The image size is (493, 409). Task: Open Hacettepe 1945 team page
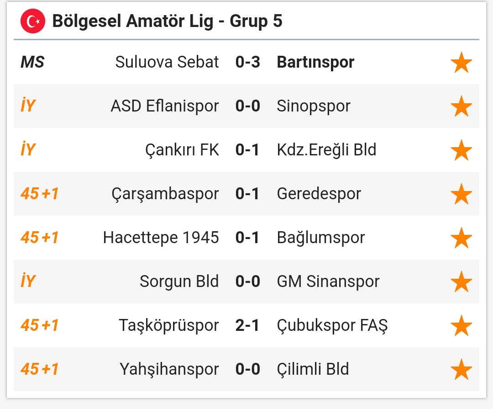click(x=161, y=238)
